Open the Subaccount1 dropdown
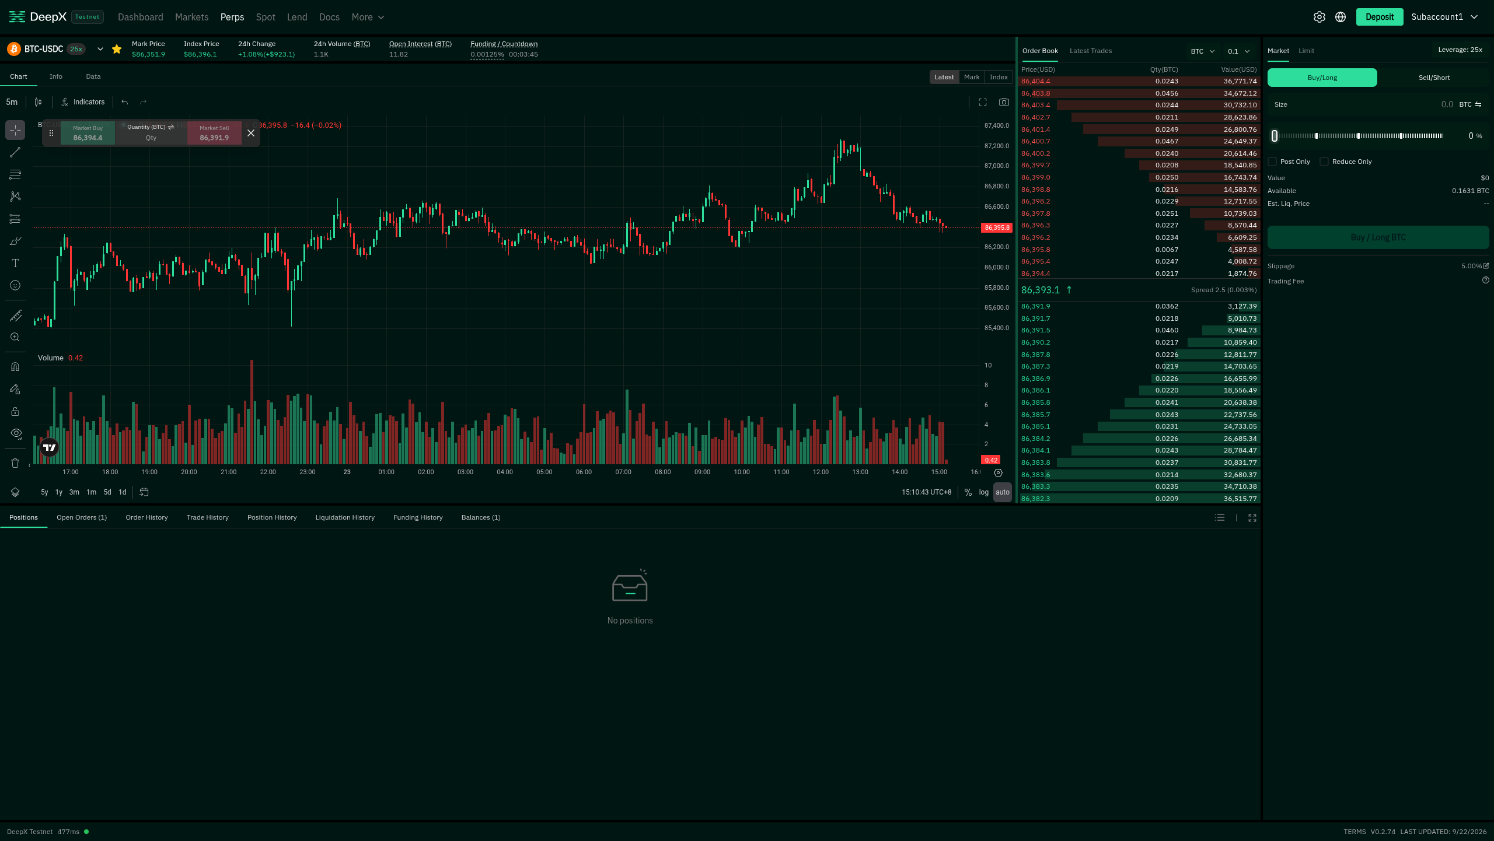 click(1445, 17)
